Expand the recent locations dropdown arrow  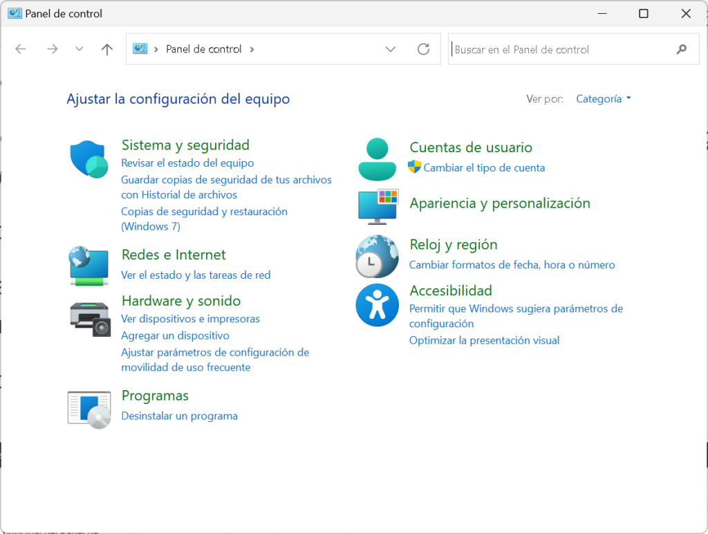tap(80, 49)
